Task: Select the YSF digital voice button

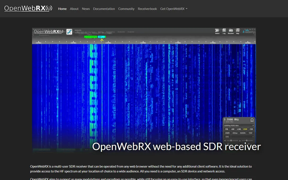Action: [250, 133]
